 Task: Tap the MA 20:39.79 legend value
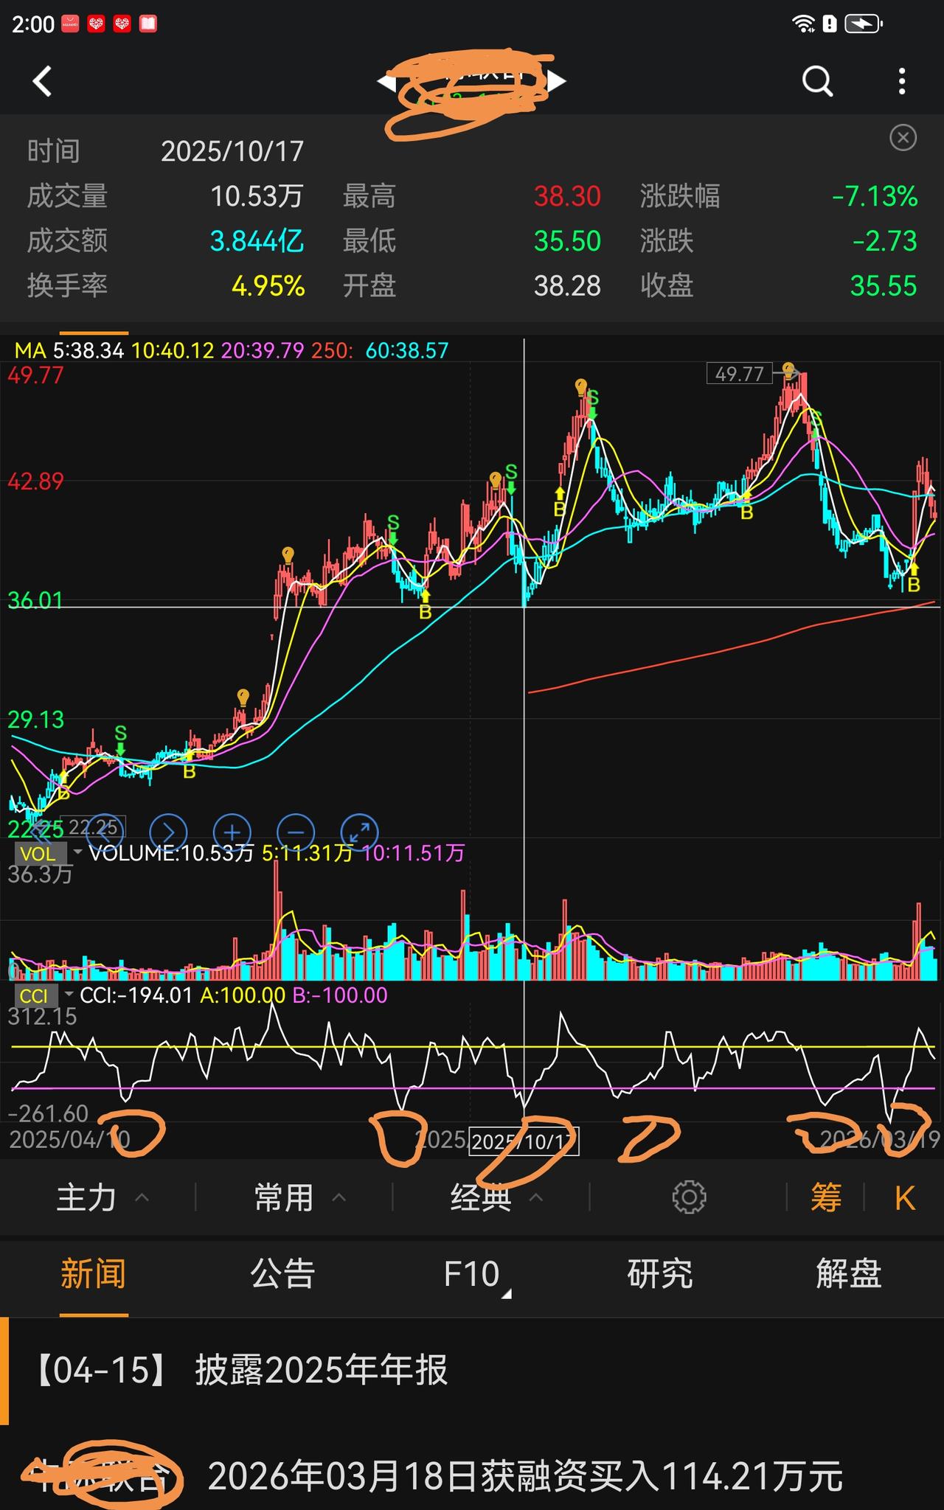click(263, 350)
